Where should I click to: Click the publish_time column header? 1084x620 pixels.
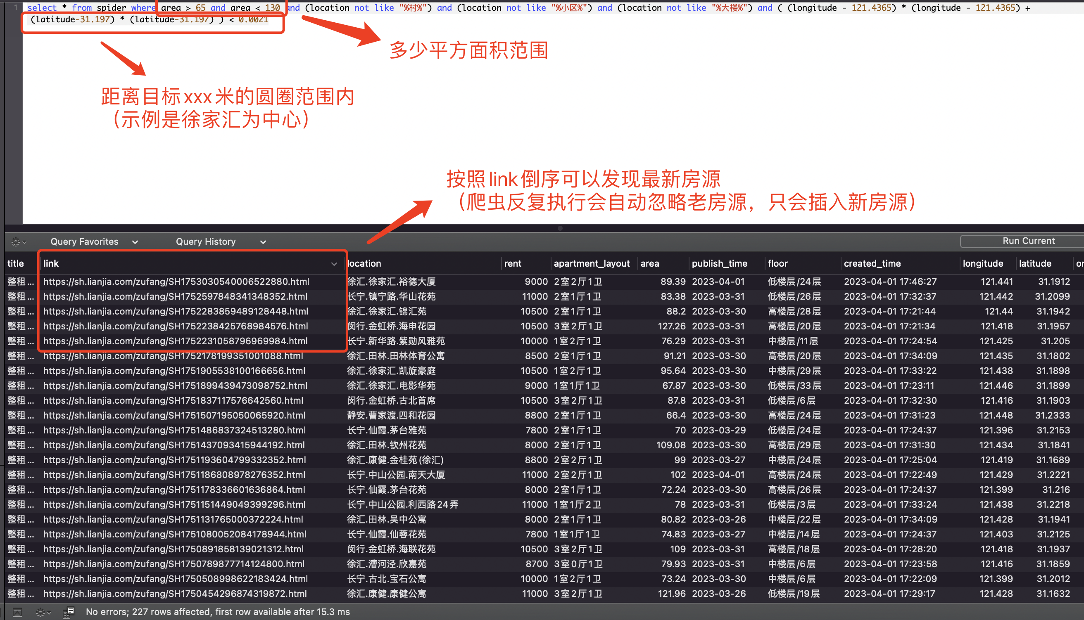tap(719, 264)
